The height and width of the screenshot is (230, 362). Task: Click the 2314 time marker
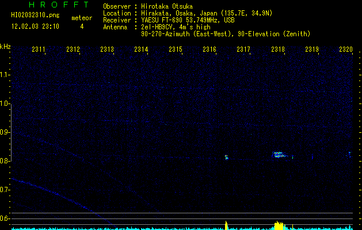[141, 49]
